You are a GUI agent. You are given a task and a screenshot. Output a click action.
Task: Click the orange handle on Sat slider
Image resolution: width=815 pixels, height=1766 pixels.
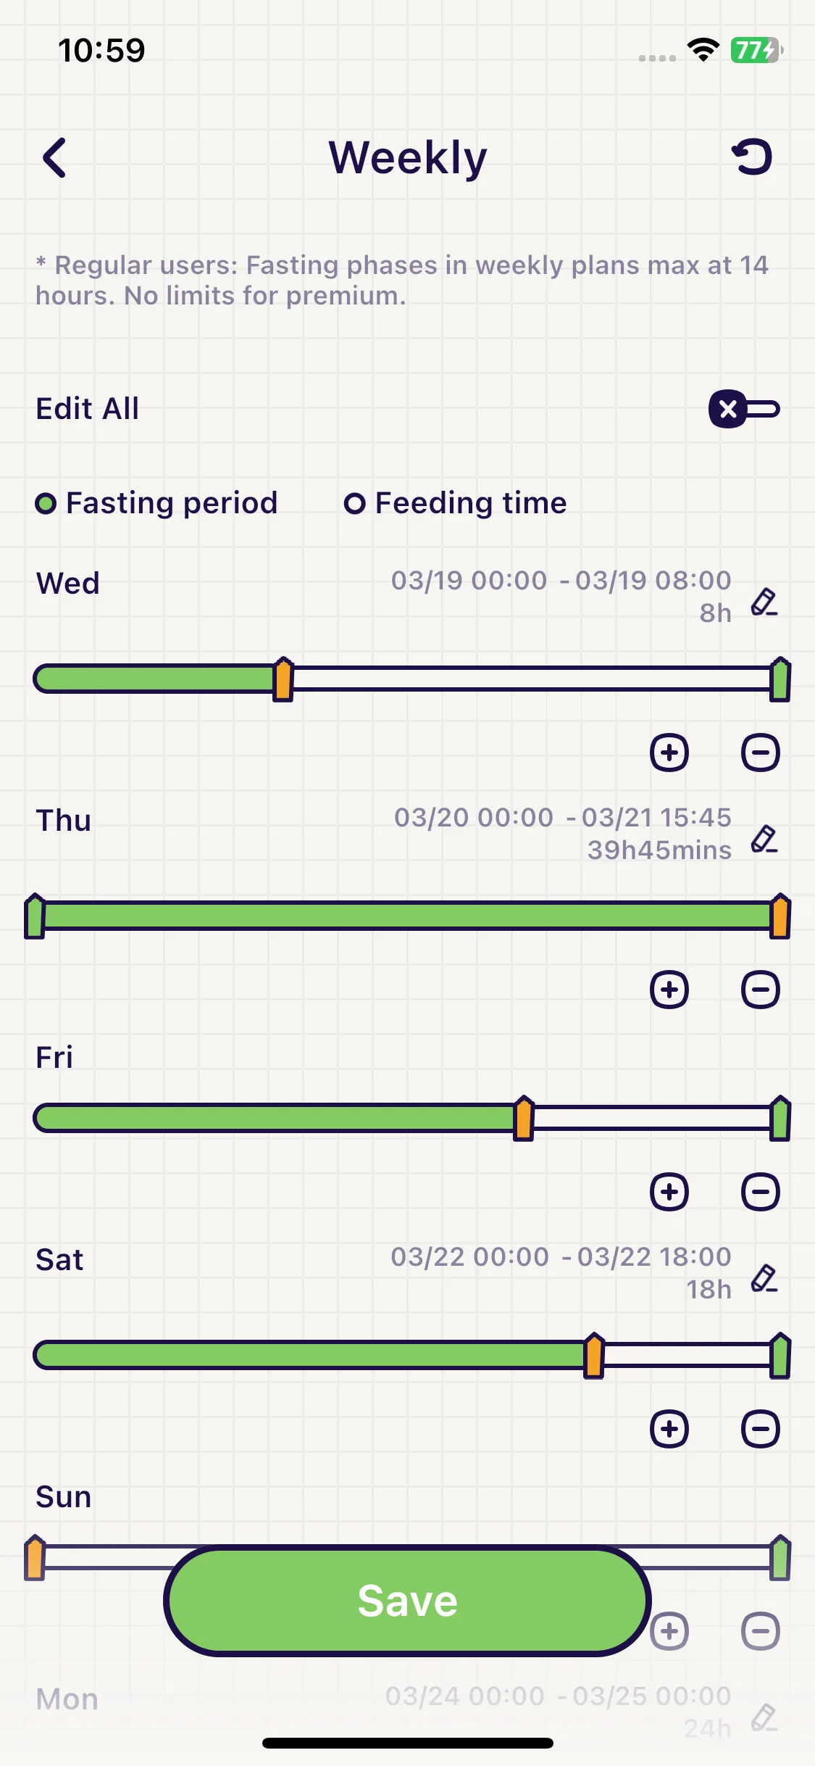(594, 1355)
